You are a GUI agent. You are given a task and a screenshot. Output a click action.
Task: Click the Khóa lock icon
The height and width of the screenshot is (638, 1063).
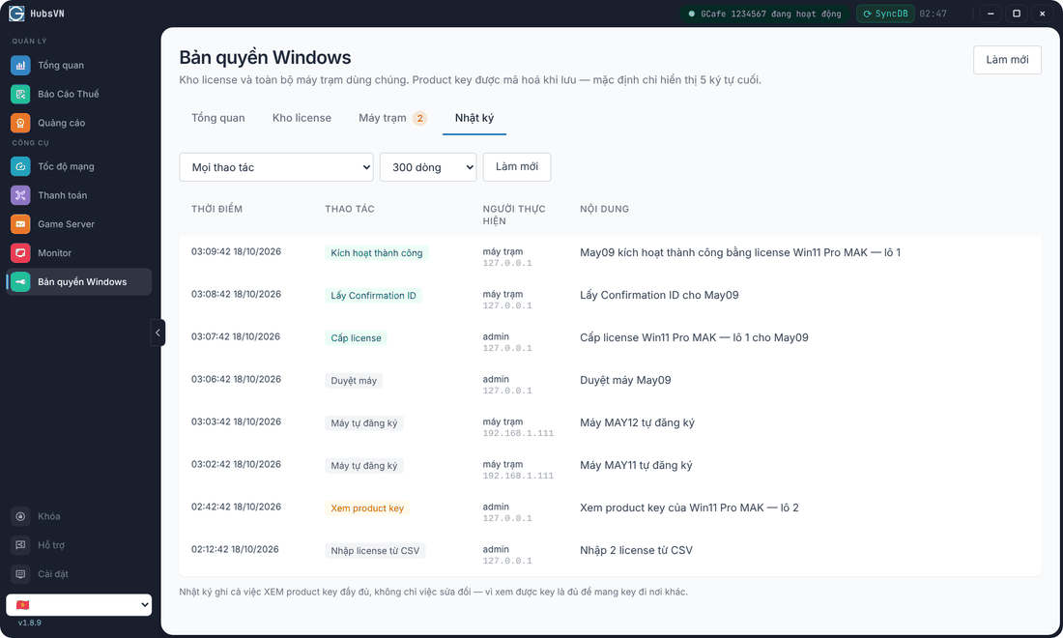[x=20, y=516]
